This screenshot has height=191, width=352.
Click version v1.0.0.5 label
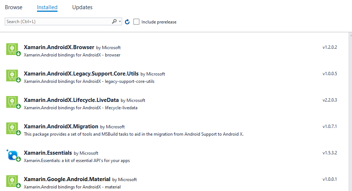click(330, 74)
